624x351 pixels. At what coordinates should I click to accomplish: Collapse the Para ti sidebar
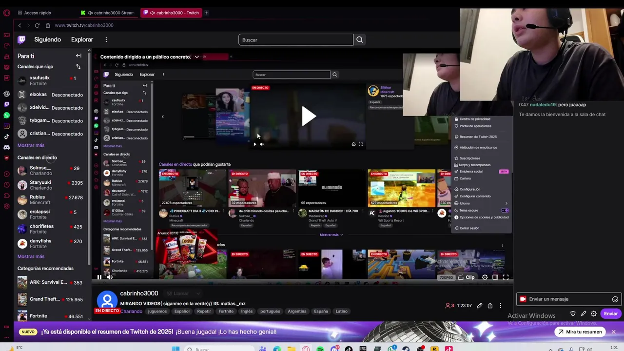coord(78,56)
